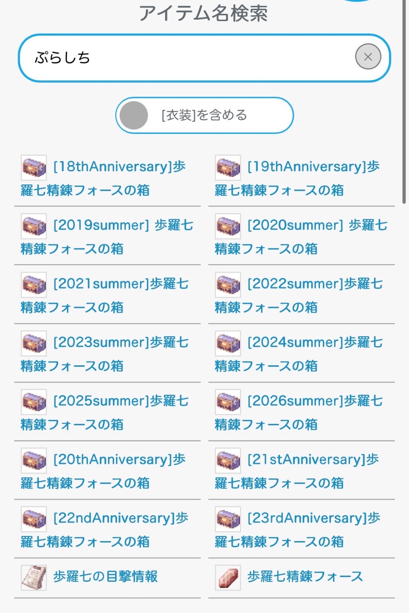Click the chest icon beside [2022summer] box
The width and height of the screenshot is (409, 616).
[228, 284]
